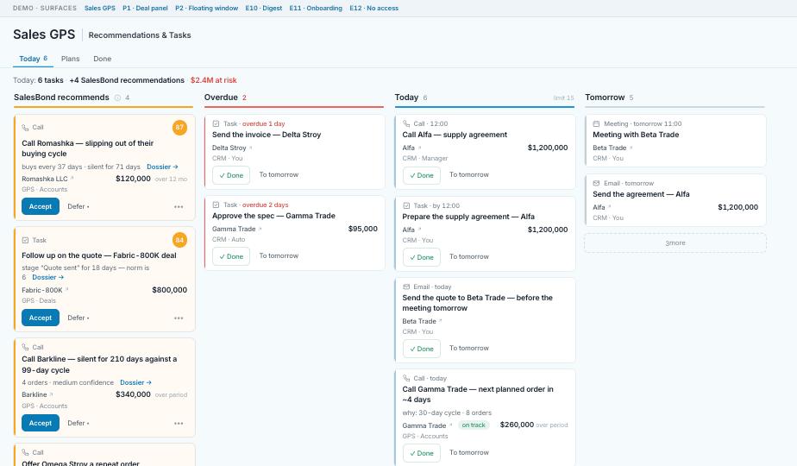Open Romashka LLC external link arrow
The image size is (797, 466).
pyautogui.click(x=72, y=179)
